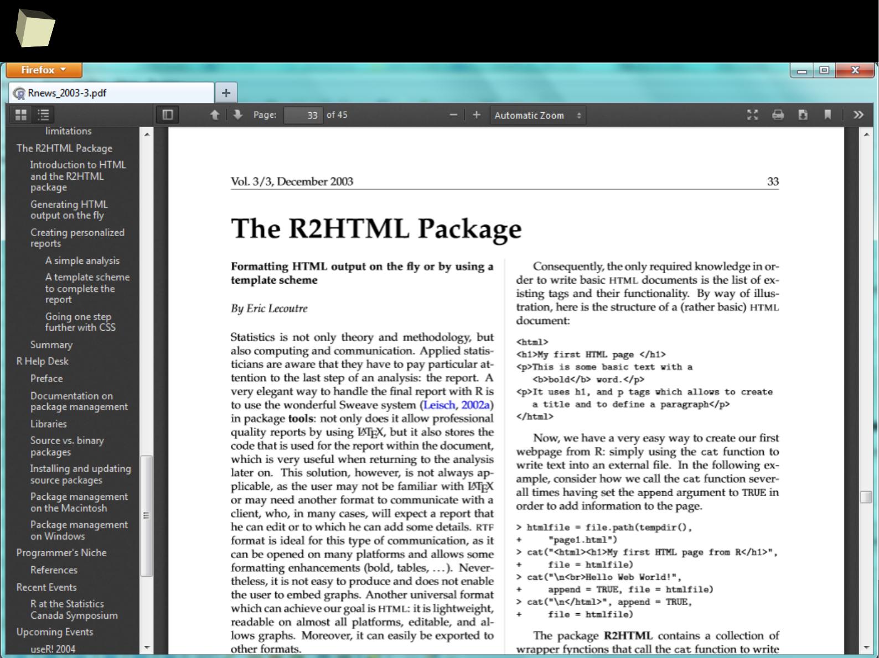Jump to Generating HTML output section
Image resolution: width=879 pixels, height=658 pixels.
[69, 210]
